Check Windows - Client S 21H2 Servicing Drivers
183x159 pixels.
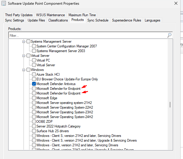tap(34, 136)
